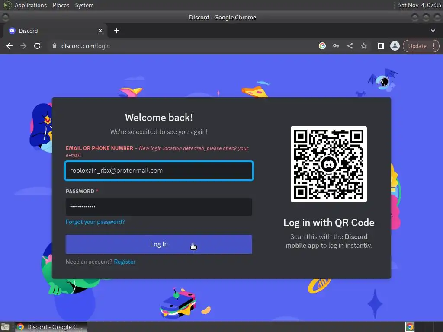
Task: Open a new browser tab
Action: [x=117, y=31]
